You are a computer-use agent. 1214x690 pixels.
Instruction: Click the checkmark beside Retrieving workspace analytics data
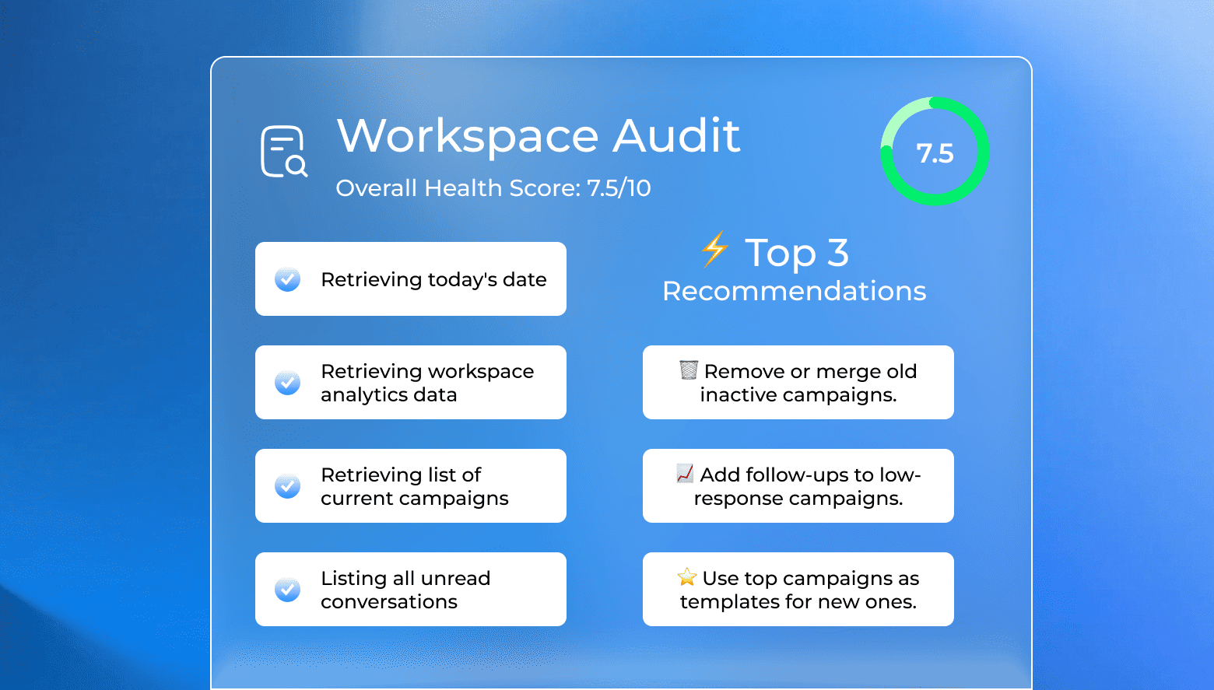tap(288, 383)
